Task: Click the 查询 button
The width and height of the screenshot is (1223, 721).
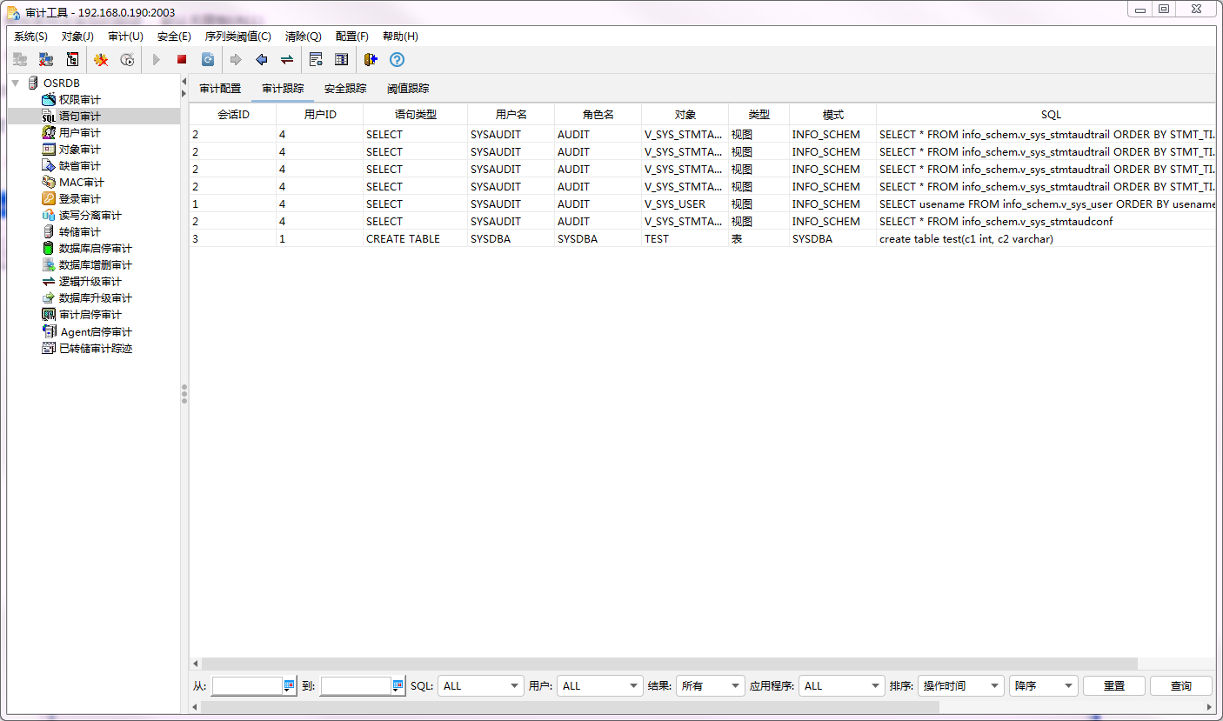Action: click(x=1180, y=685)
